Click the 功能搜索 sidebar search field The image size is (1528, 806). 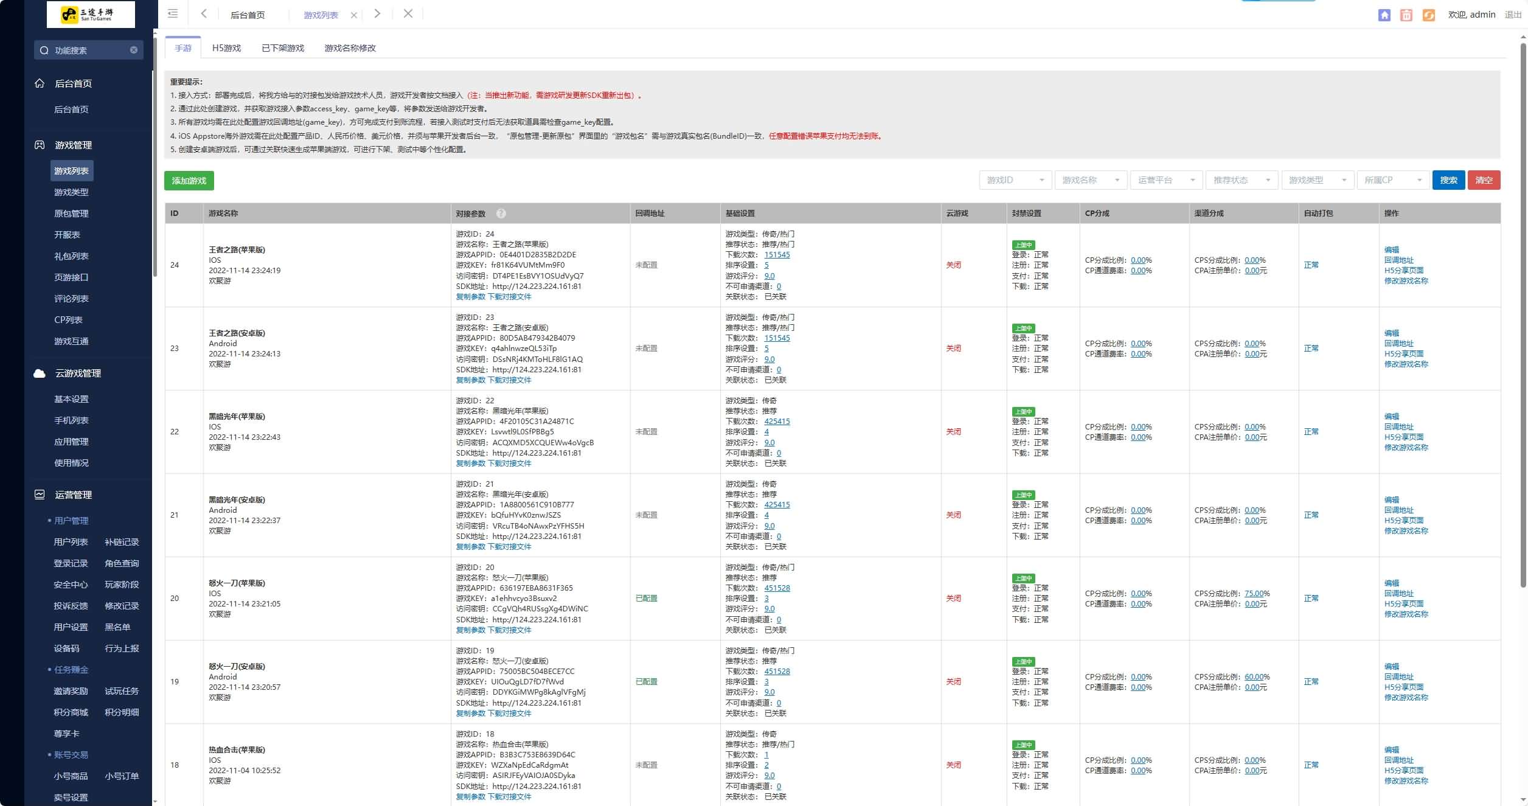pos(85,50)
